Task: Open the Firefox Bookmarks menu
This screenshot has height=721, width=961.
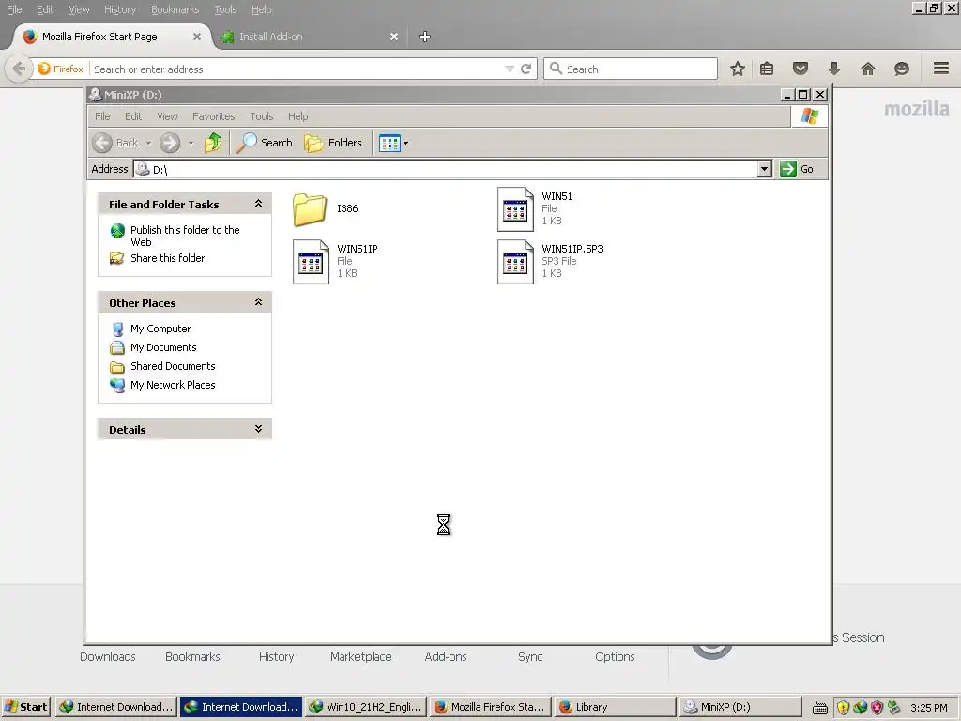Action: tap(175, 9)
